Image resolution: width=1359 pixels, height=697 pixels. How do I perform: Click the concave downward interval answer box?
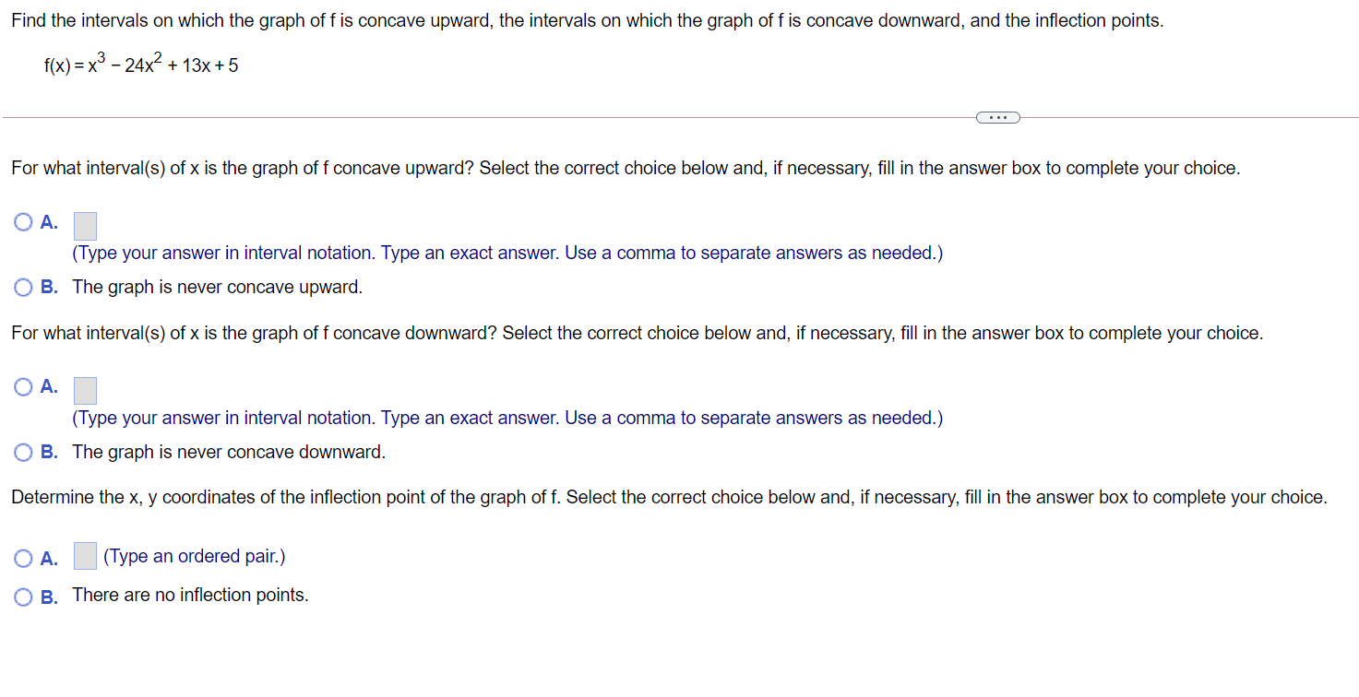point(84,390)
